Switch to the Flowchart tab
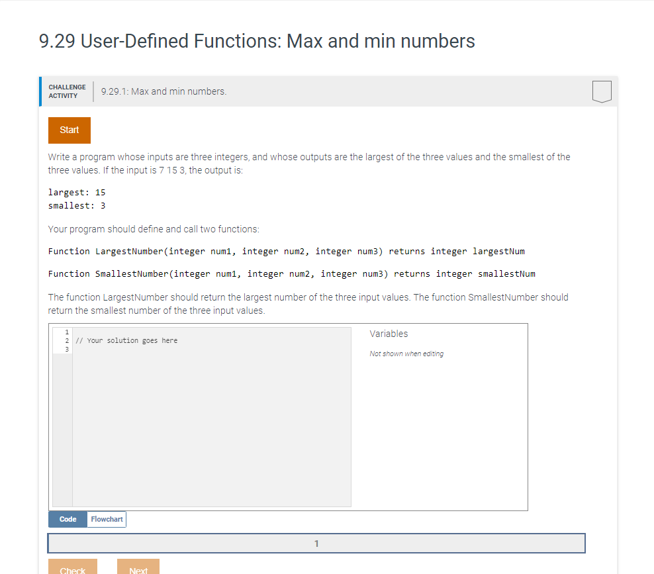Viewport: 654px width, 574px height. coord(107,519)
